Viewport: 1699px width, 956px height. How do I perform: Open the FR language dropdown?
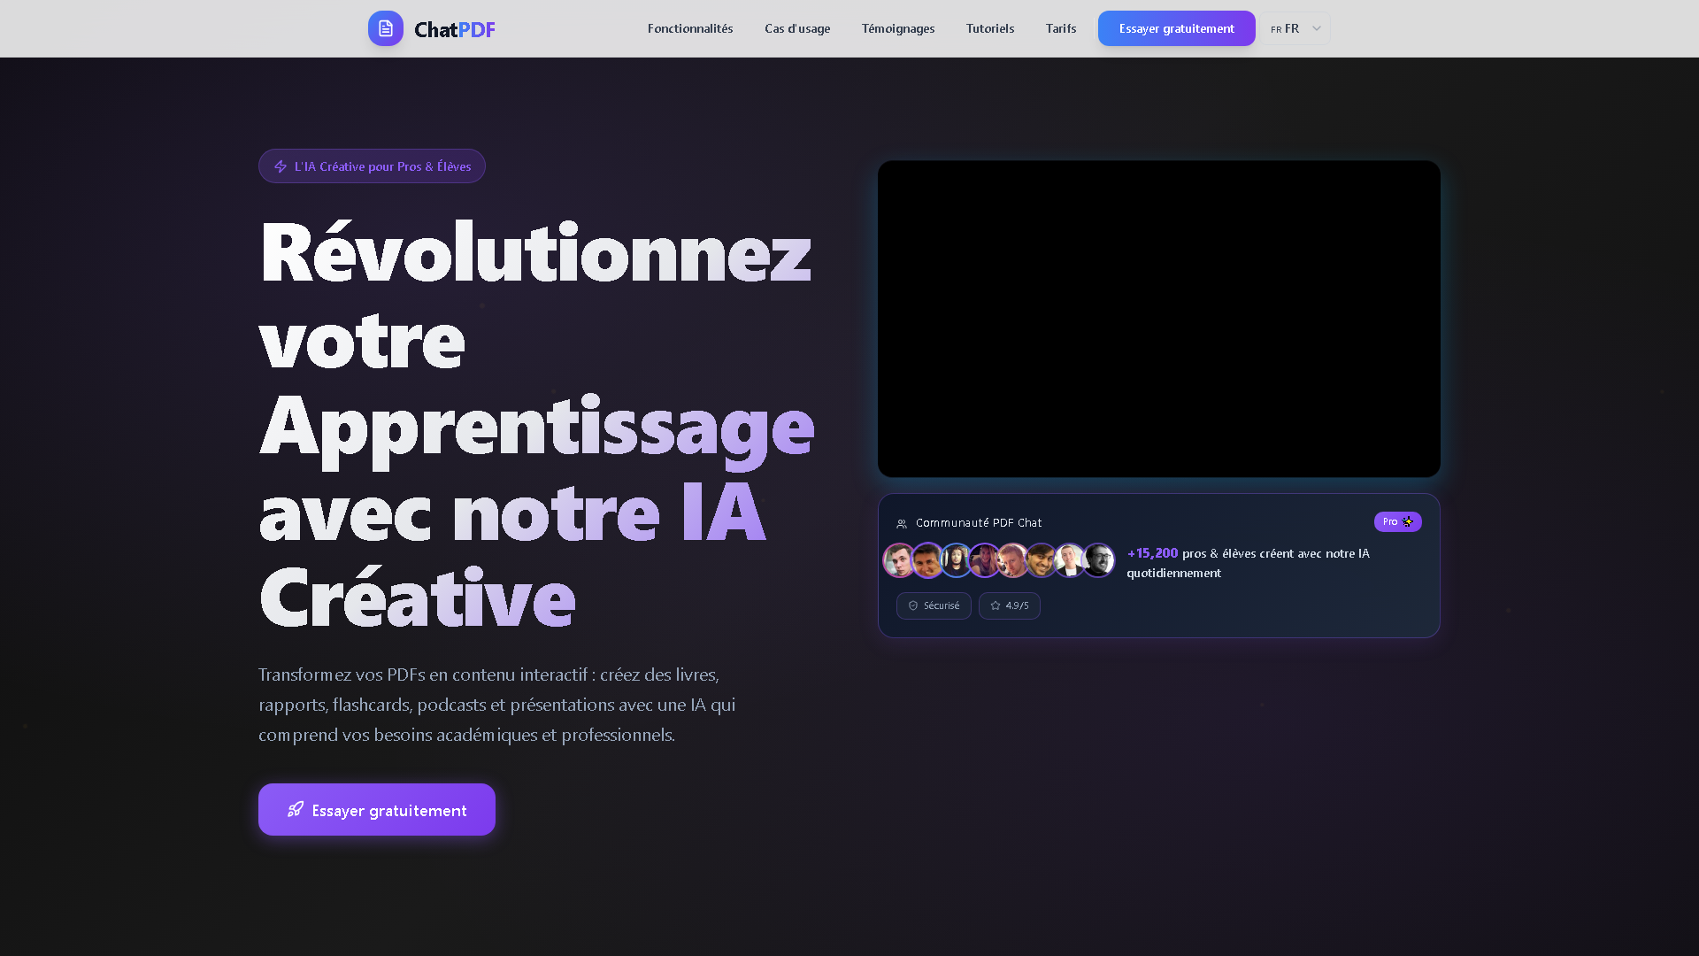[x=1286, y=28]
